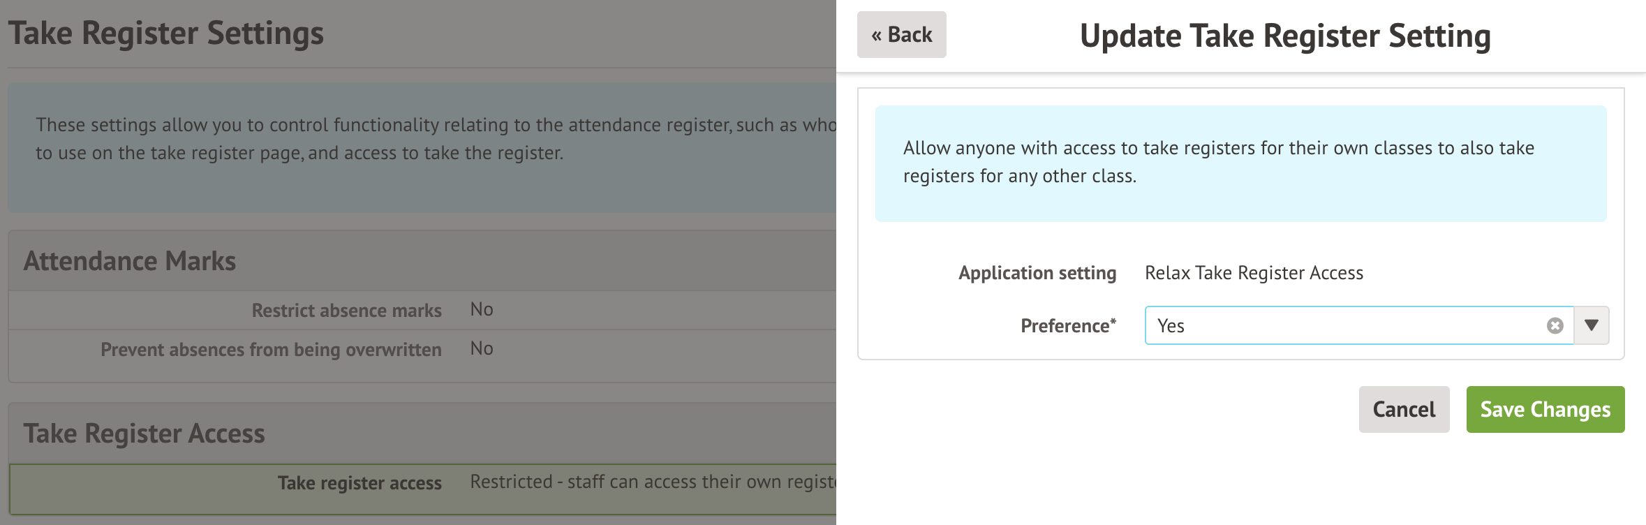Click the Update Take Register Setting title
The width and height of the screenshot is (1646, 525).
(1285, 36)
